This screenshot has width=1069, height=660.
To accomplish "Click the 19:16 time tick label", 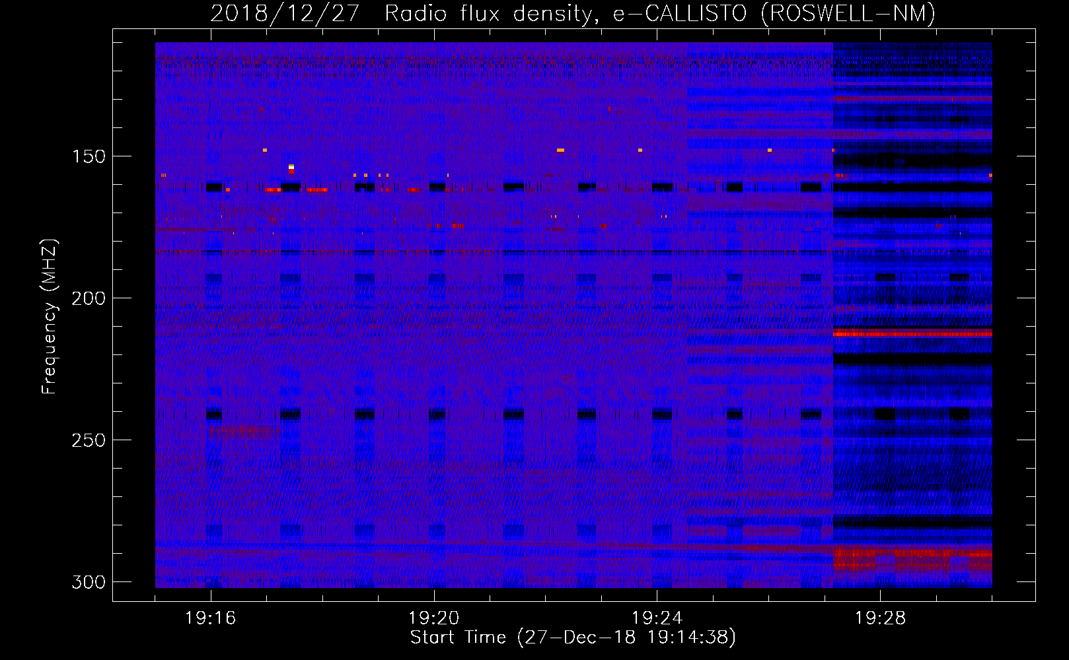I will [x=211, y=618].
